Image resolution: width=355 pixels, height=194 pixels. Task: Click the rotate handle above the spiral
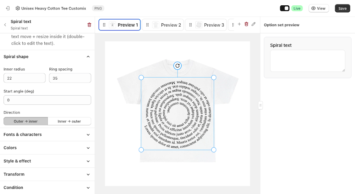click(177, 66)
